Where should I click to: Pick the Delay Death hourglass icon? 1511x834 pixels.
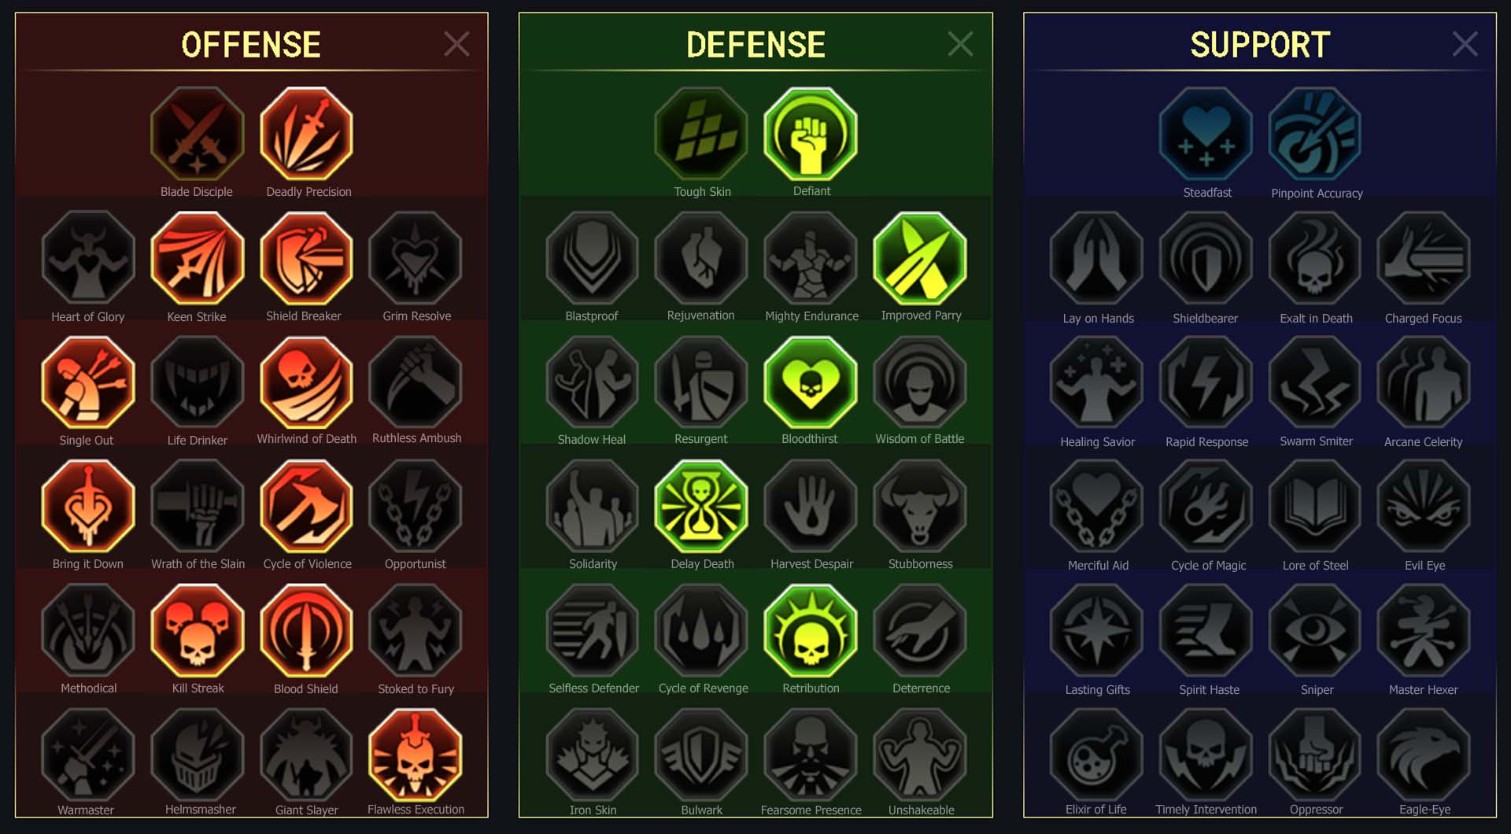(701, 507)
